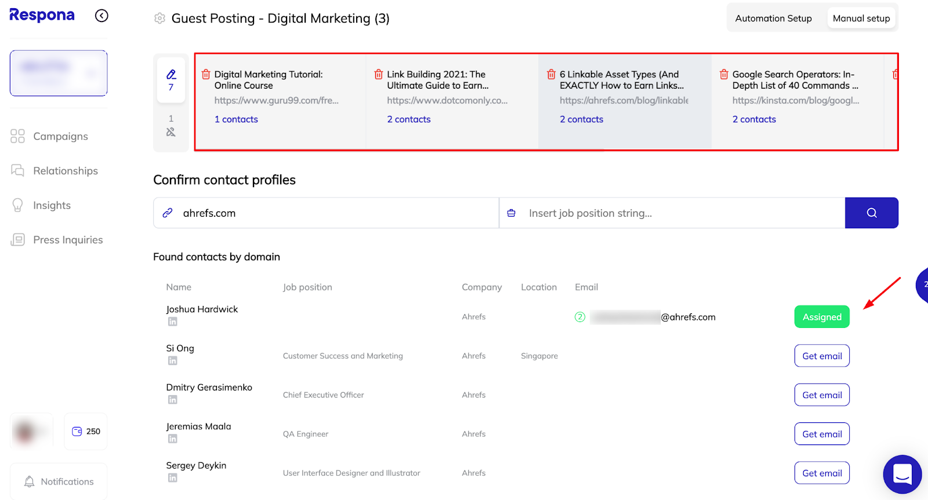Screen dimensions: 928x500
Task: Click the Singapore location cell
Action: coord(539,356)
